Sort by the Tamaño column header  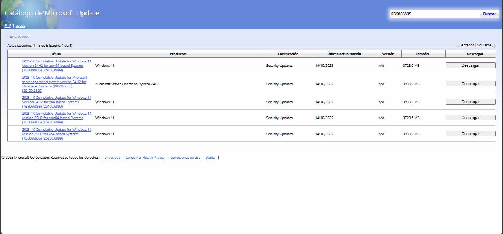pos(422,54)
